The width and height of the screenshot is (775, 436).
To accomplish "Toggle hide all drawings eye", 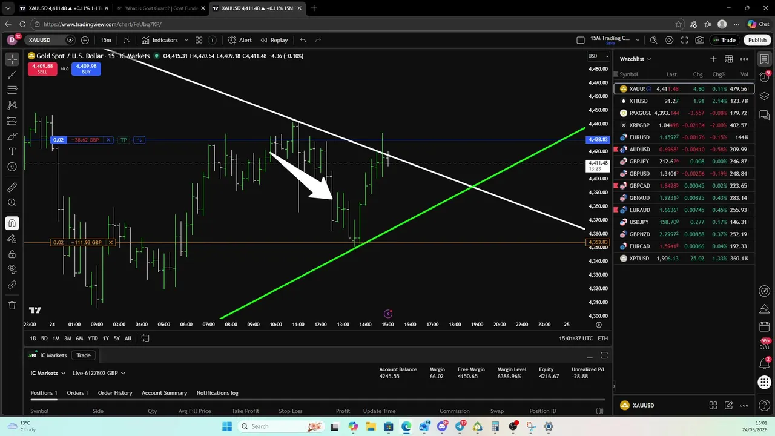I will [12, 269].
